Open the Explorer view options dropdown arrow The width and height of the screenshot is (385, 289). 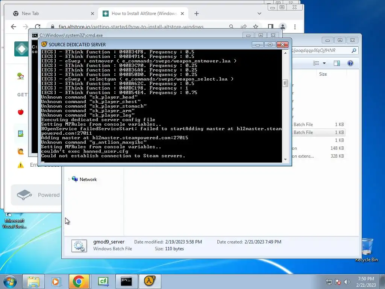(324, 63)
